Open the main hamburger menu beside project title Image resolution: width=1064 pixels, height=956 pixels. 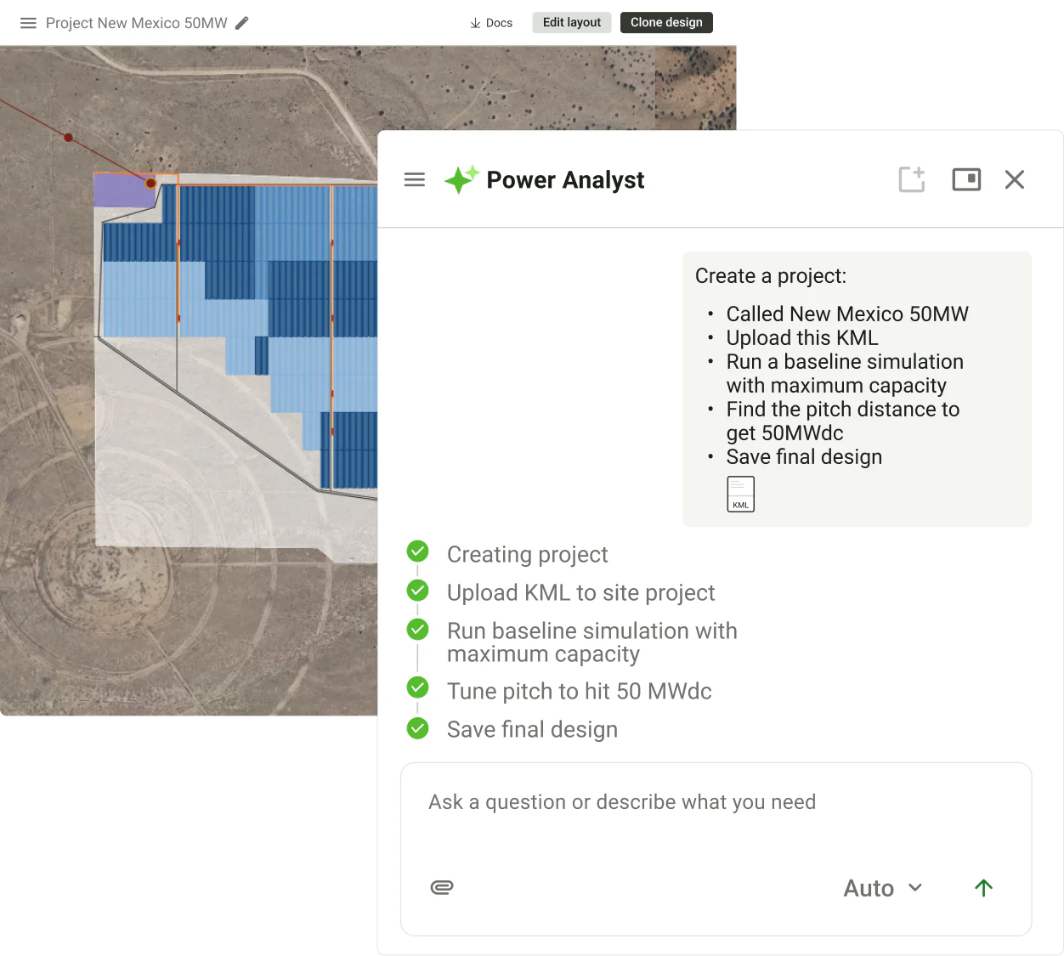click(28, 23)
